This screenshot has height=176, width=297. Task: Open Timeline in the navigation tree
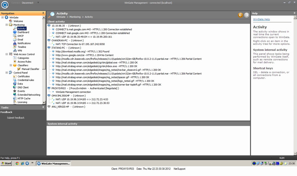coord(22,47)
